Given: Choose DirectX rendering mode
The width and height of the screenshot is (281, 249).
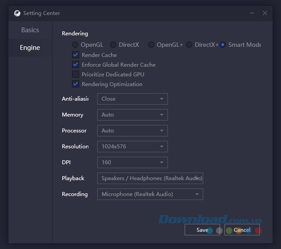Looking at the screenshot, I should click(113, 45).
